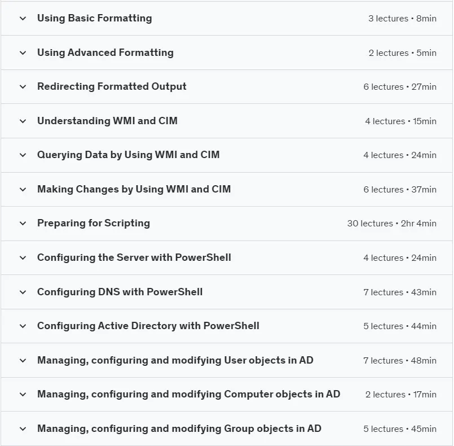This screenshot has width=454, height=446.
Task: Click the chevron for Computer objects in AD
Action: (x=23, y=395)
